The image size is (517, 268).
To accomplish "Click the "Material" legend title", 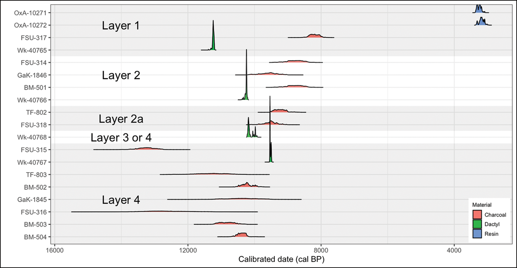I will (482, 205).
